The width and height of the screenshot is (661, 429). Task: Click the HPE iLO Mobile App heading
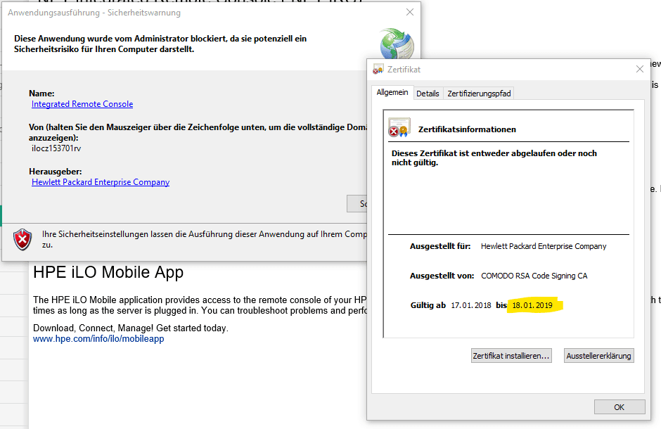pos(108,272)
